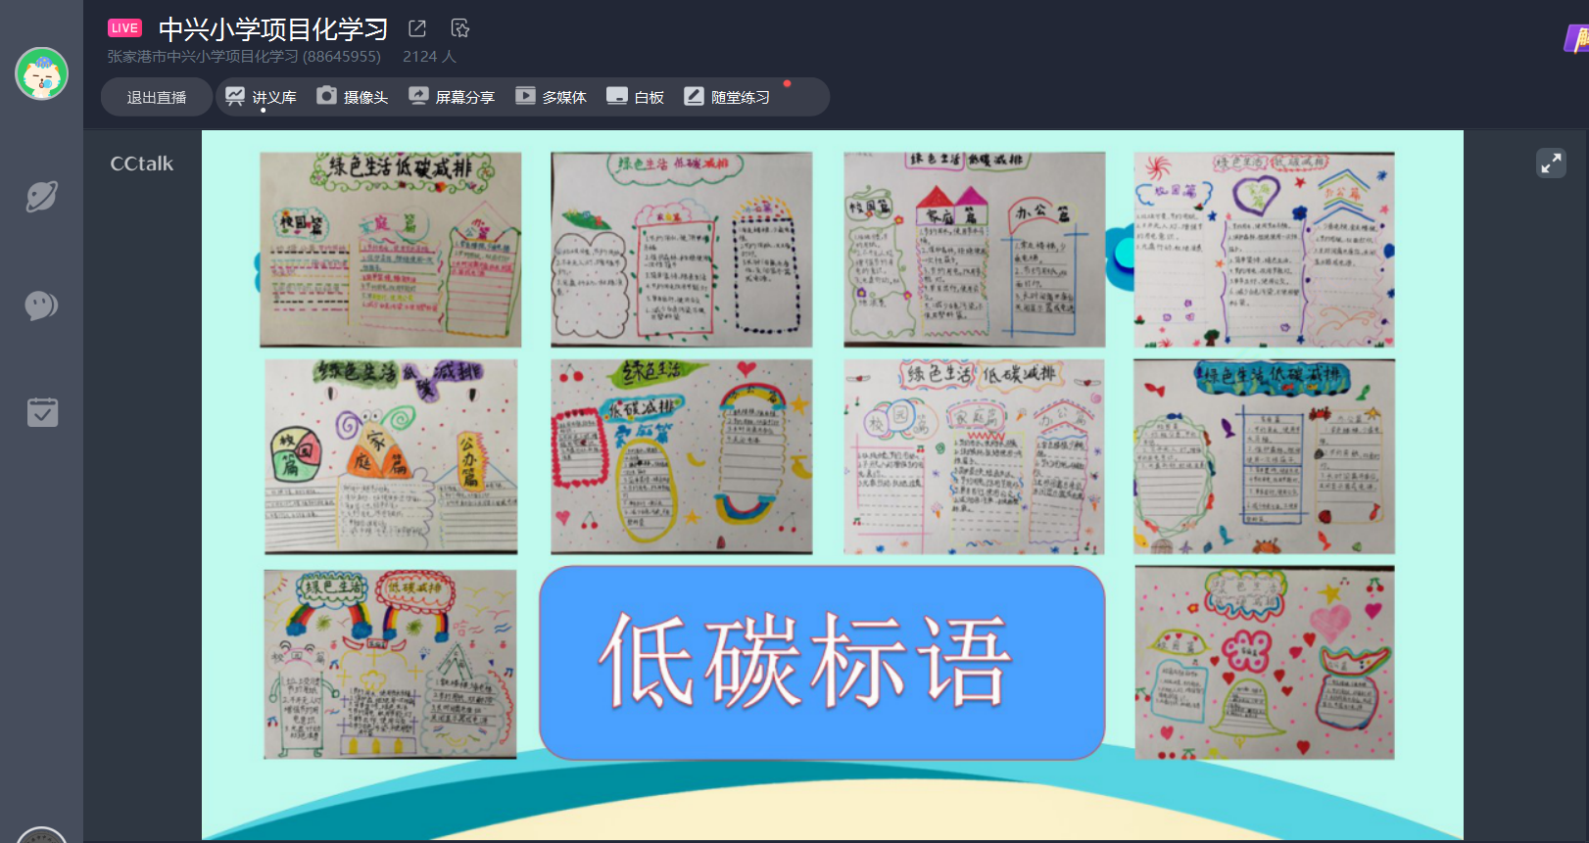
Task: Click the bottom-left rainbow poster thumbnail
Action: (390, 664)
